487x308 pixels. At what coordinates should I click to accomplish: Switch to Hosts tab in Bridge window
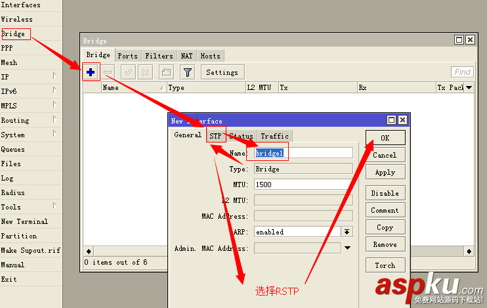point(210,56)
